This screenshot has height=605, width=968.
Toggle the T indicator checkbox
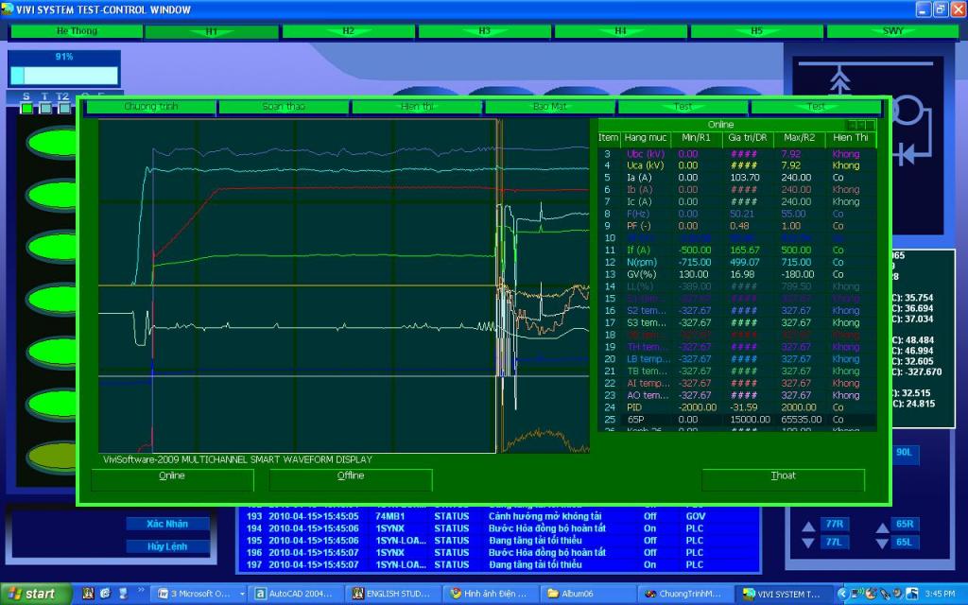click(45, 108)
